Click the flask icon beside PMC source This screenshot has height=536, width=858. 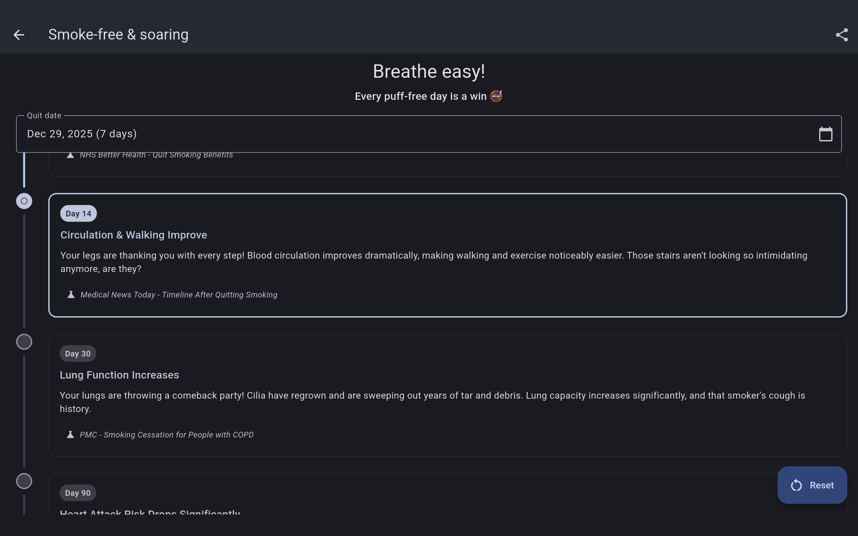coord(70,434)
